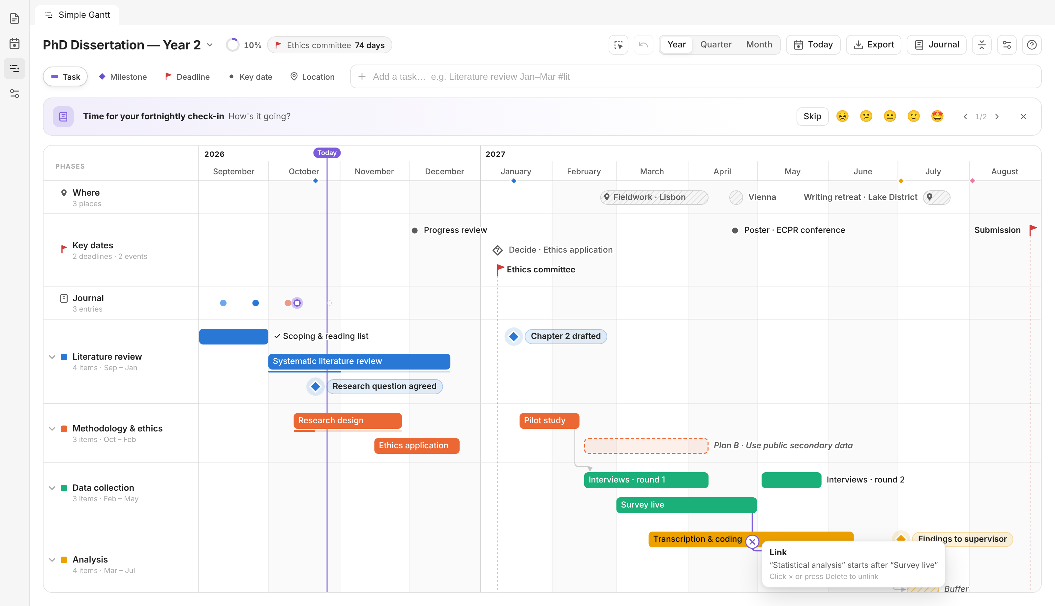The width and height of the screenshot is (1055, 606).
Task: Collapse the Data collection phase
Action: [x=52, y=488]
